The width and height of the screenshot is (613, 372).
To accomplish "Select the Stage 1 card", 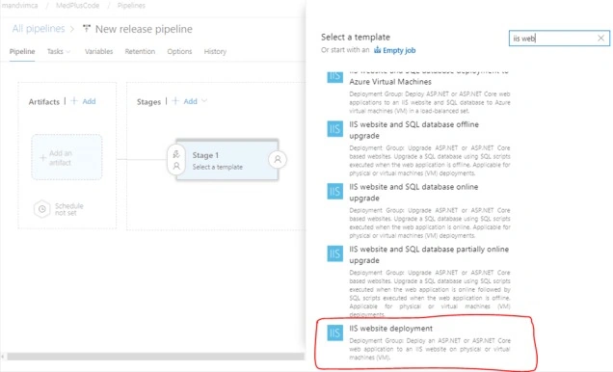I will 227,160.
